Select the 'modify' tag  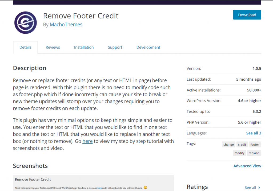(x=239, y=153)
